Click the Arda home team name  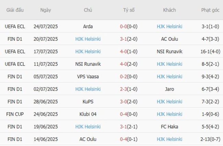[88, 26]
